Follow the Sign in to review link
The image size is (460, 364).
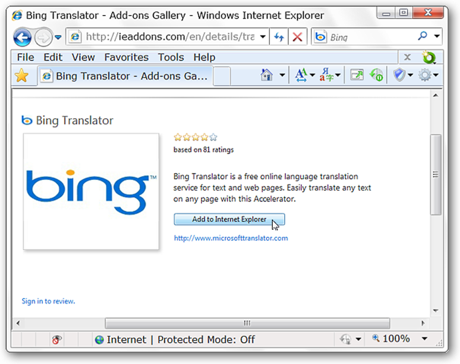[48, 301]
